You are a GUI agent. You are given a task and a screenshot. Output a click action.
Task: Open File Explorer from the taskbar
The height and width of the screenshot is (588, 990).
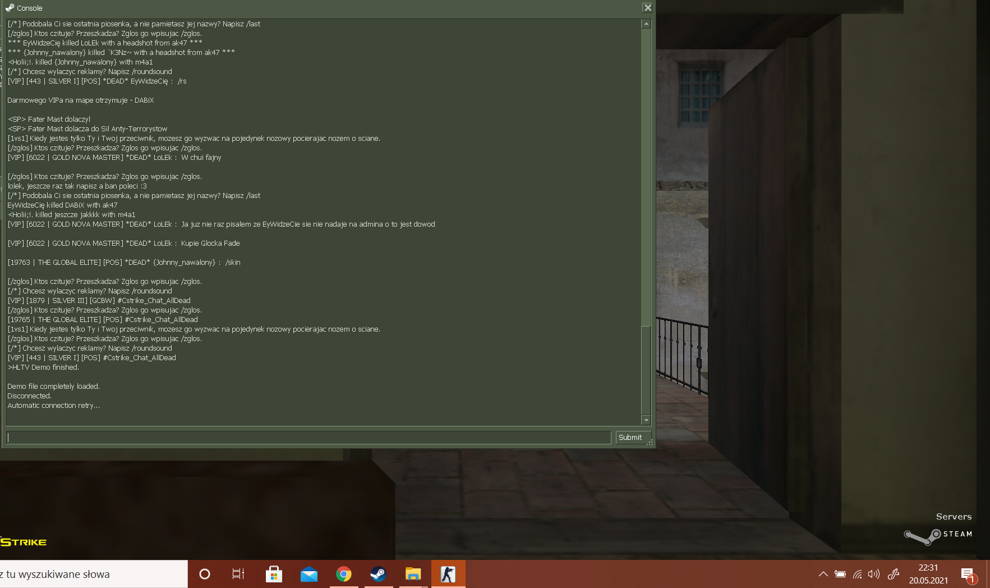tap(413, 574)
